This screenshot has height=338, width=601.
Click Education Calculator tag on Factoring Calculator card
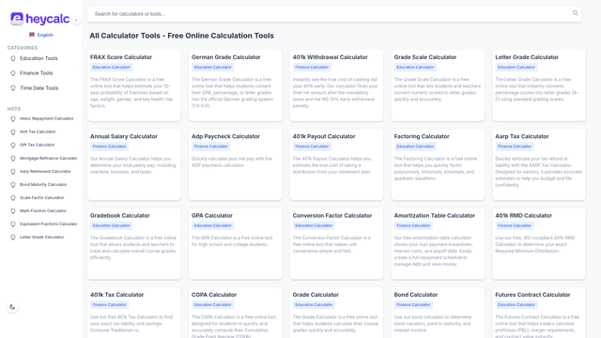(x=415, y=146)
